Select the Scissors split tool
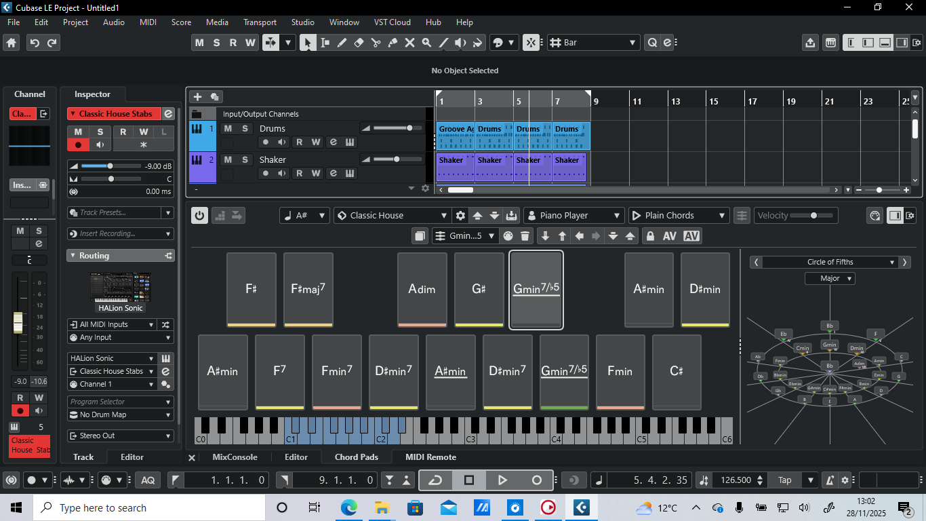 (x=376, y=43)
